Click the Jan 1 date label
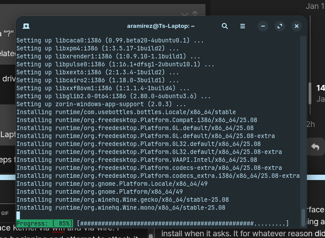This screenshot has height=238, width=325. (x=315, y=6)
